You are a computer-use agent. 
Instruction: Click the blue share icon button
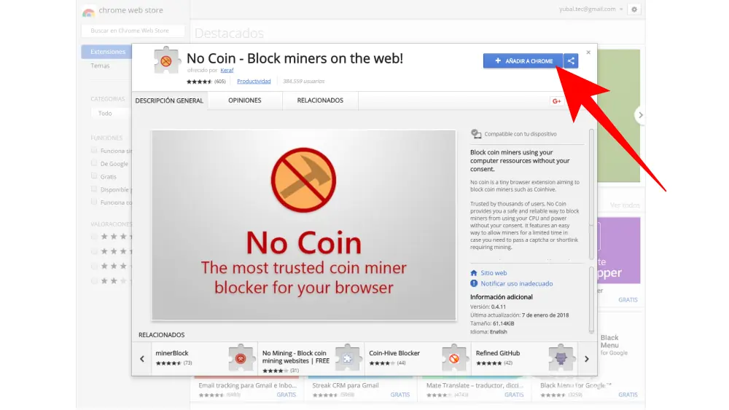[571, 61]
